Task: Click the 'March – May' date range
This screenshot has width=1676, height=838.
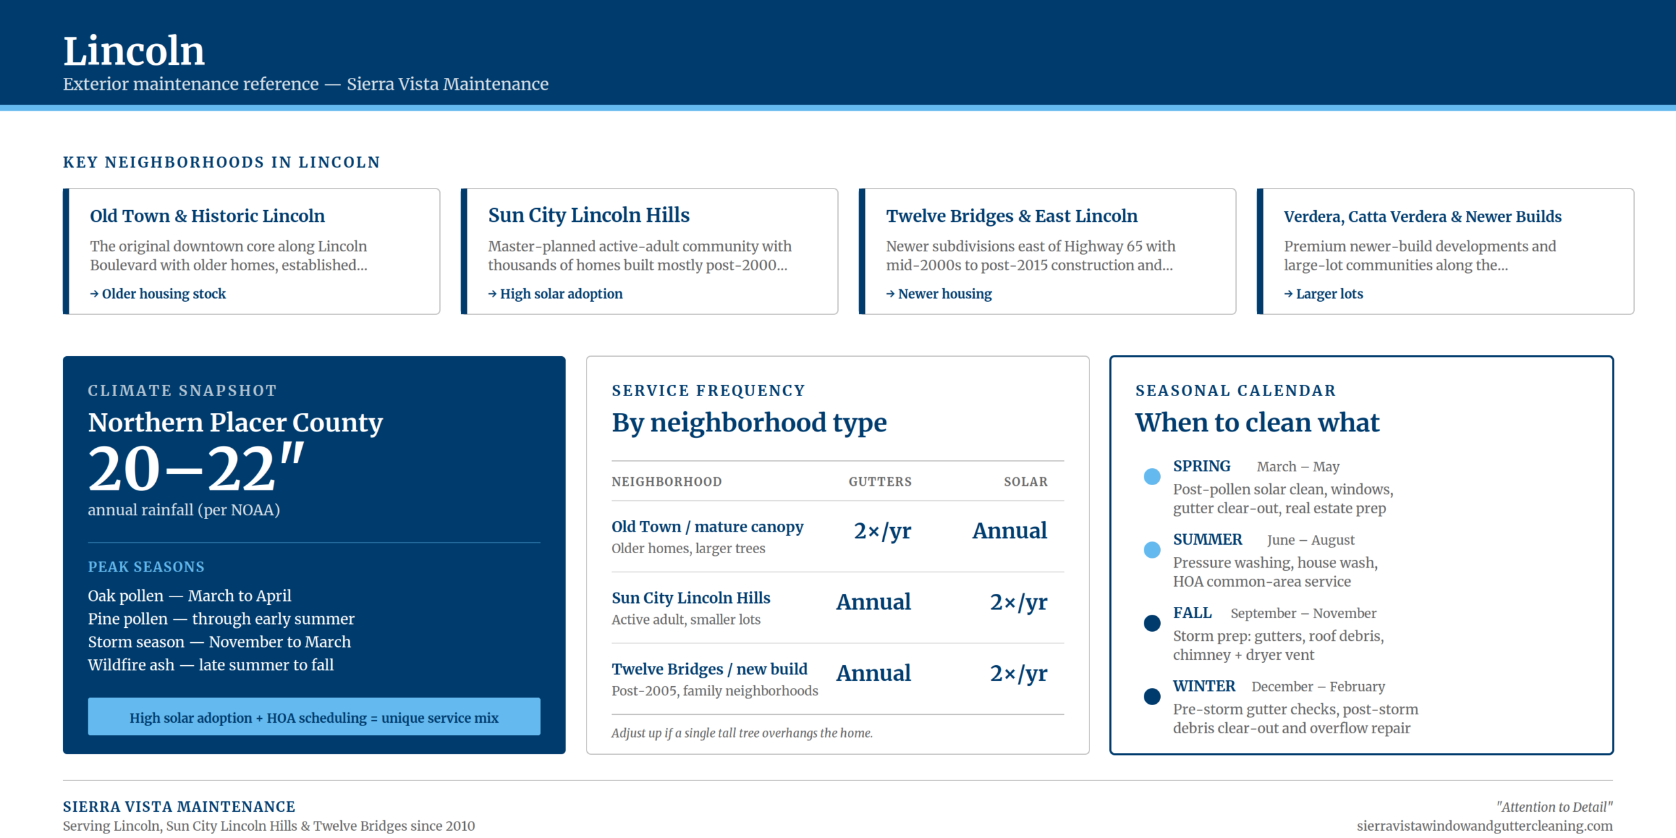Action: click(x=1298, y=467)
